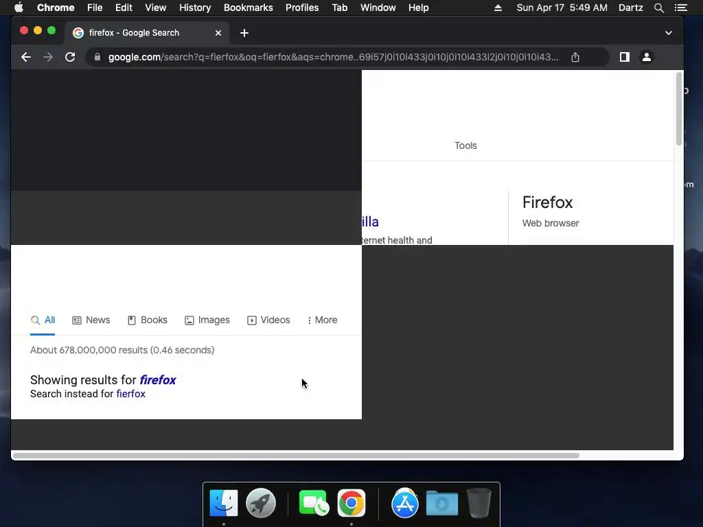Switch to the Videos results tab
The height and width of the screenshot is (527, 703).
268,320
